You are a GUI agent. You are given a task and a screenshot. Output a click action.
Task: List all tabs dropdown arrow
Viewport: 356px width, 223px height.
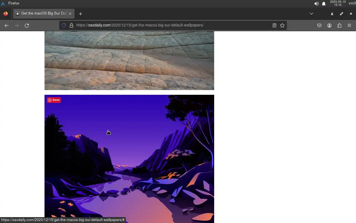[311, 13]
